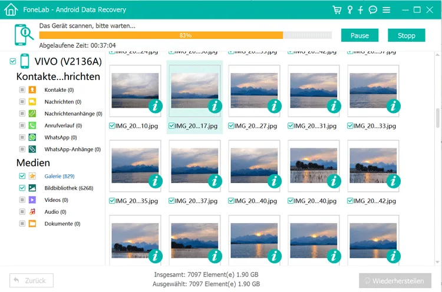The image size is (442, 292).
Task: Toggle the Galerie checkbox
Action: pyautogui.click(x=22, y=176)
